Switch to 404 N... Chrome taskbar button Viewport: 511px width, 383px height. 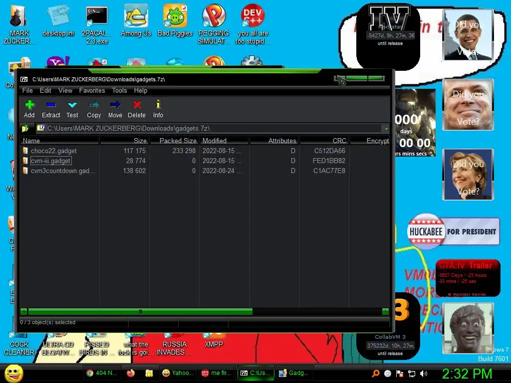102,373
